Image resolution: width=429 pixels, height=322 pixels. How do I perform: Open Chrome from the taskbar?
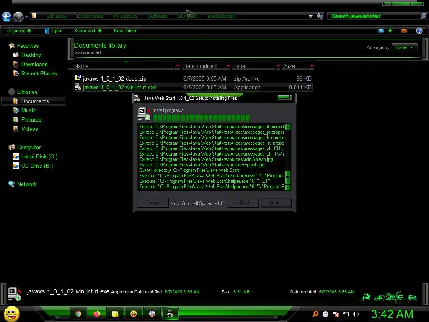coord(78,314)
